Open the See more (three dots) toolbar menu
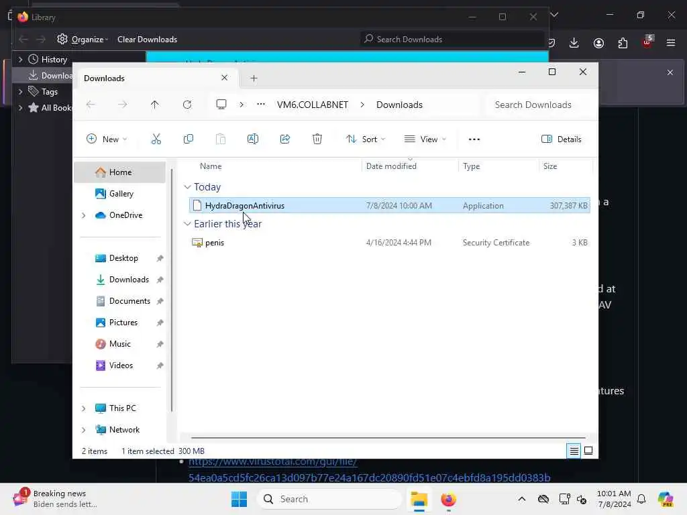 [474, 139]
